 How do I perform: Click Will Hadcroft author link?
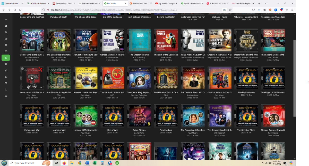219,133
